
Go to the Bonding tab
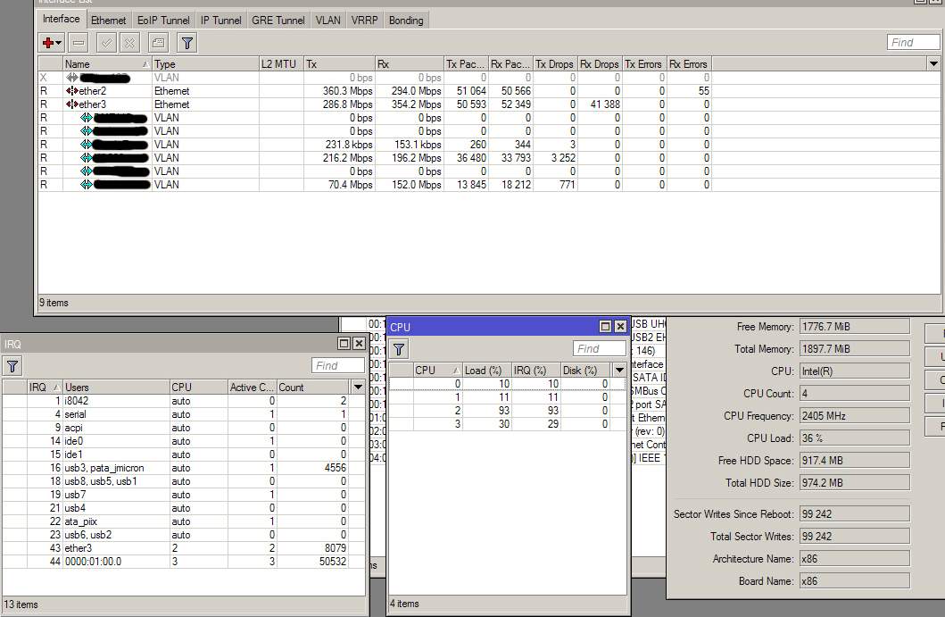(x=406, y=20)
